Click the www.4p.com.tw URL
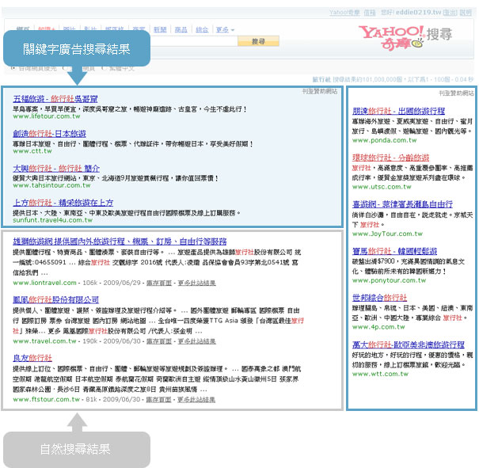This screenshot has width=479, height=468. pyautogui.click(x=378, y=327)
